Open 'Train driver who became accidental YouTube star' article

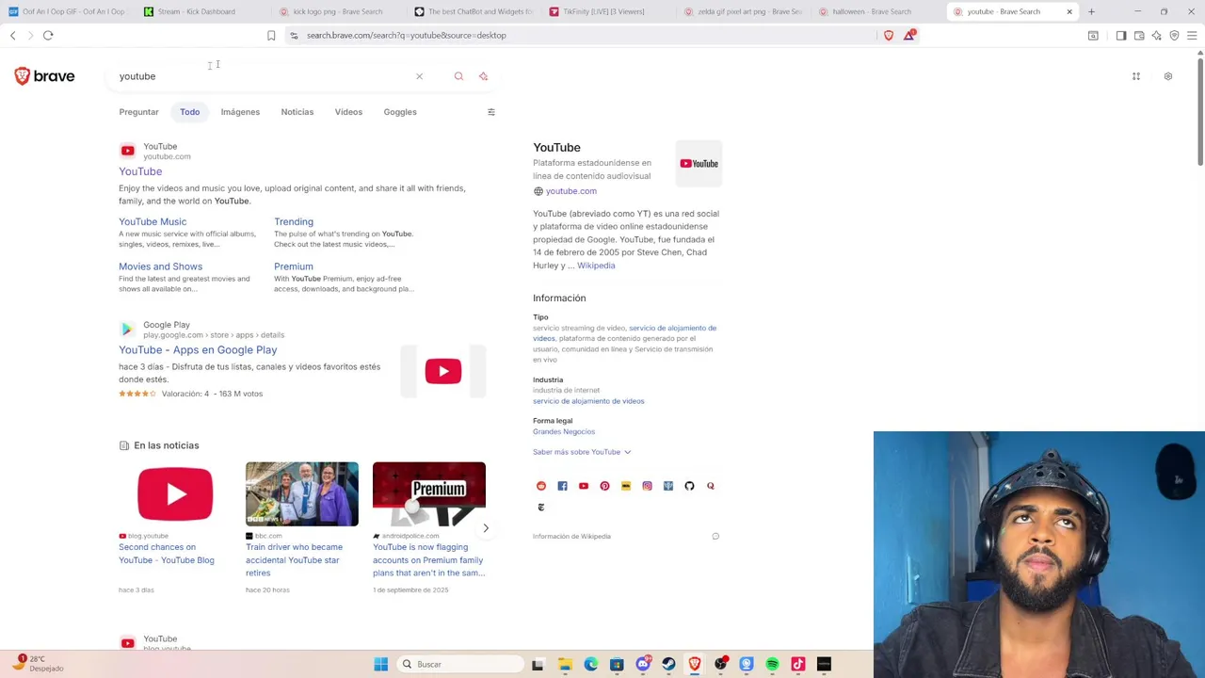(x=294, y=559)
